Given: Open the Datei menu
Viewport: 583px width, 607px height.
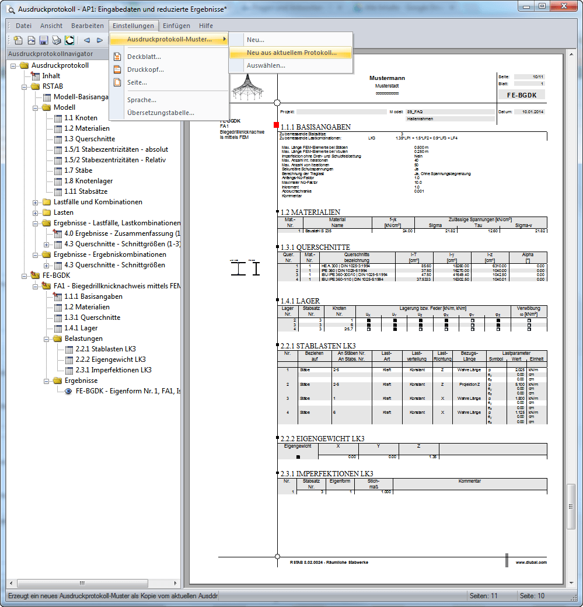Looking at the screenshot, I should pos(23,26).
